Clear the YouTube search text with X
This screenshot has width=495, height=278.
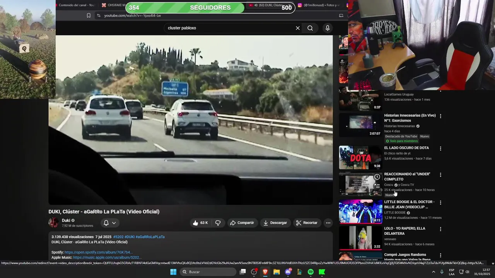[298, 28]
